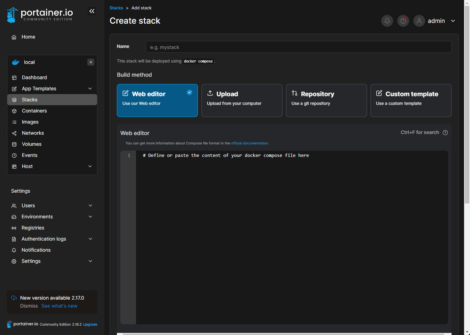The image size is (470, 335).
Task: Open the notifications bell icon
Action: click(387, 21)
